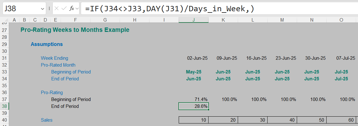This screenshot has width=358, height=126.
Task: Click the Enter formula checkmark icon
Action: pos(64,9)
